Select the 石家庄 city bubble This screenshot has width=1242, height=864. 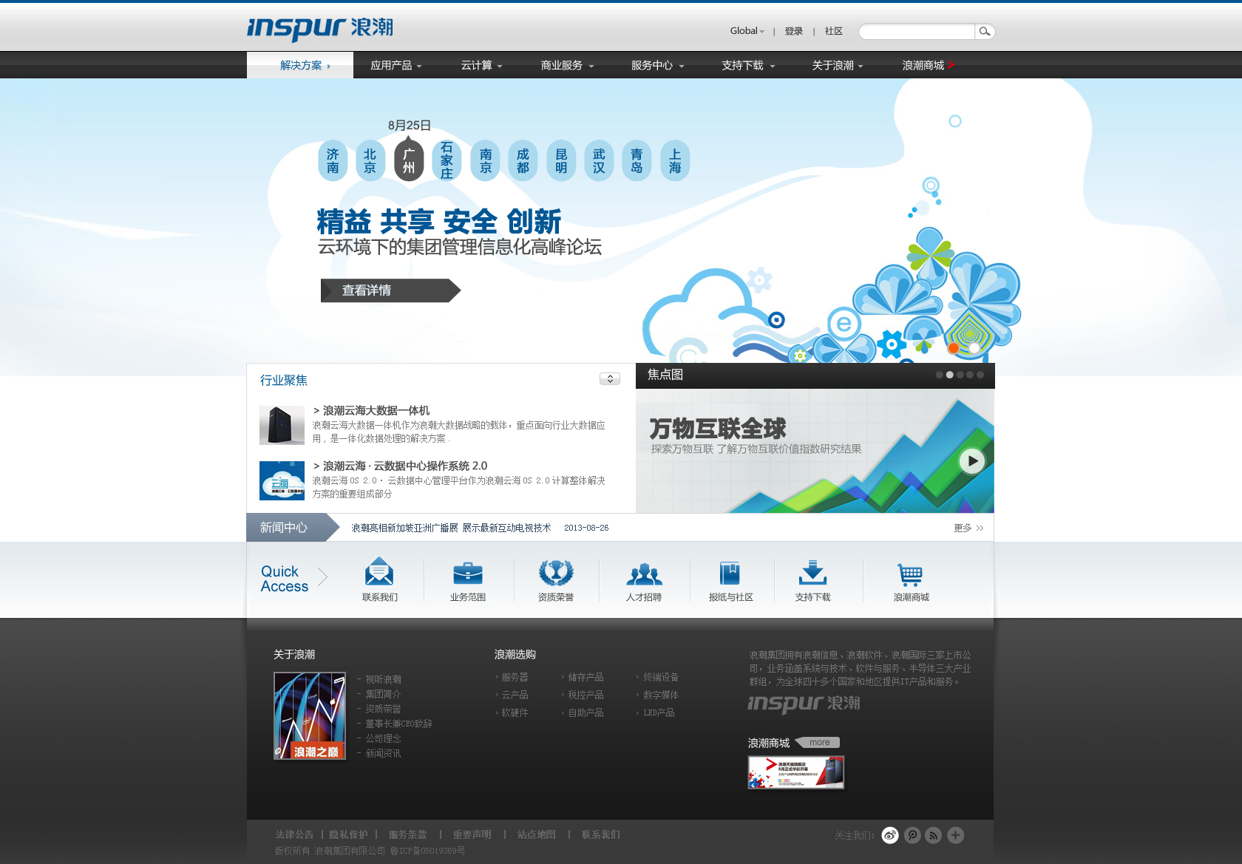pos(447,160)
